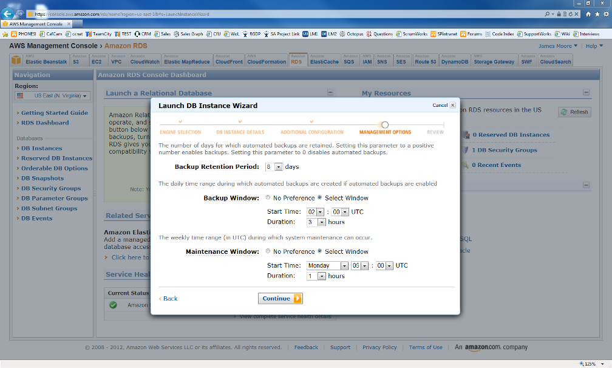The height and width of the screenshot is (368, 612).
Task: Click the browser forward arrow button
Action: pyautogui.click(x=19, y=13)
